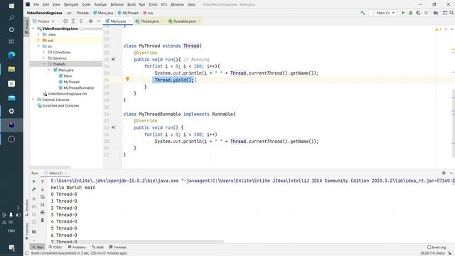Expand all nodes in the Project panel
Viewport: 455px width, 256px height.
pos(73,21)
